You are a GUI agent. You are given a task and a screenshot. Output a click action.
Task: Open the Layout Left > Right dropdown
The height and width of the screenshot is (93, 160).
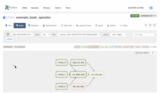point(119,35)
